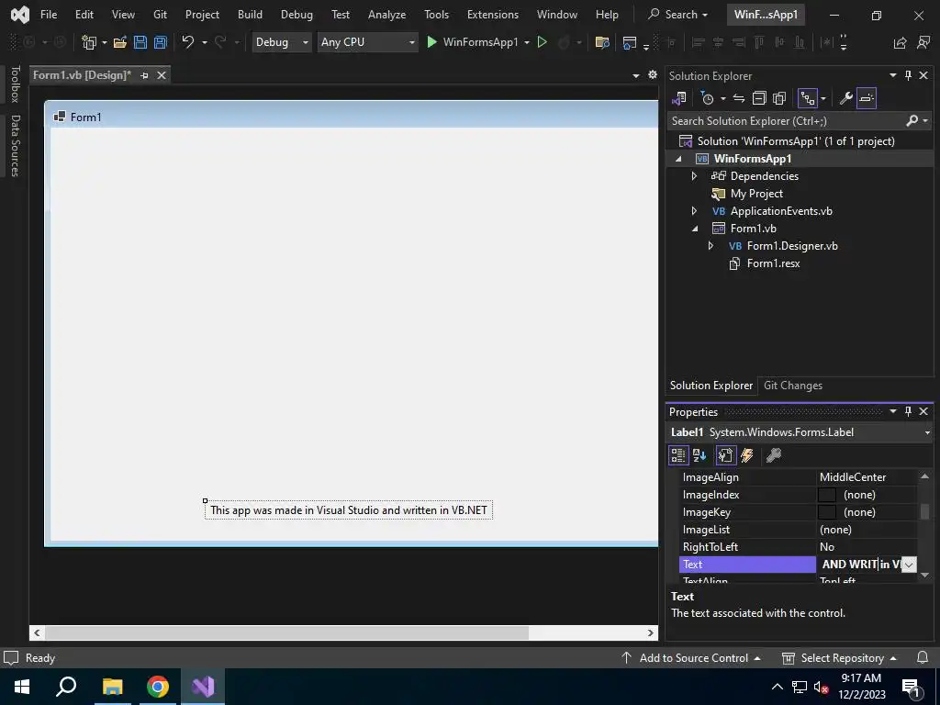Open Label1 object selector dropdown in Properties
Screen dimensions: 940x705
point(927,432)
